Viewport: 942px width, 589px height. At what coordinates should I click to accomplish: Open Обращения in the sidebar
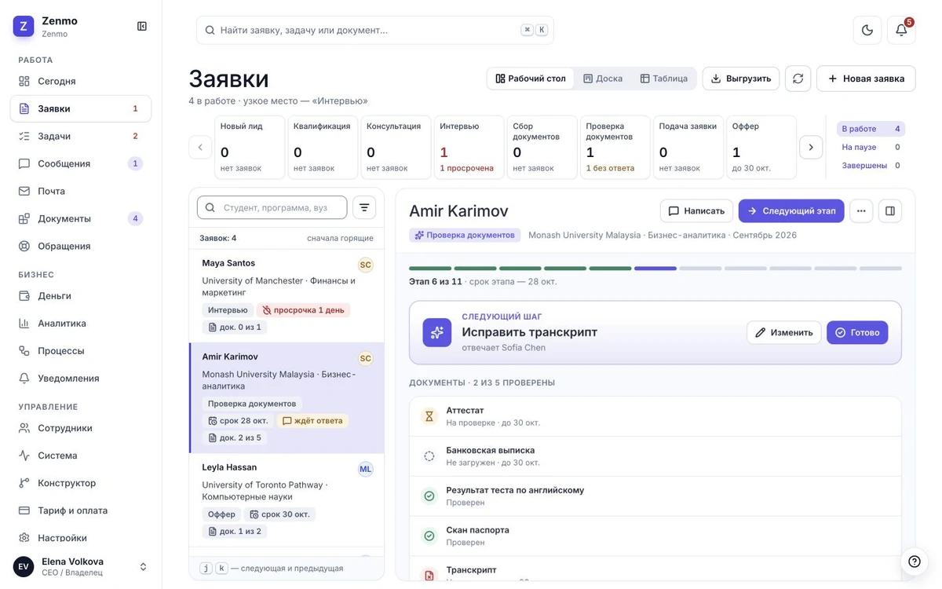click(x=80, y=246)
